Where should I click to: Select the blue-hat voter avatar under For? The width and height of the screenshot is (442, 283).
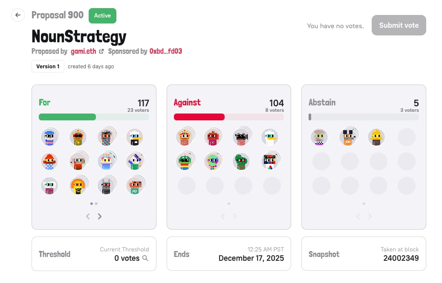pos(50,137)
